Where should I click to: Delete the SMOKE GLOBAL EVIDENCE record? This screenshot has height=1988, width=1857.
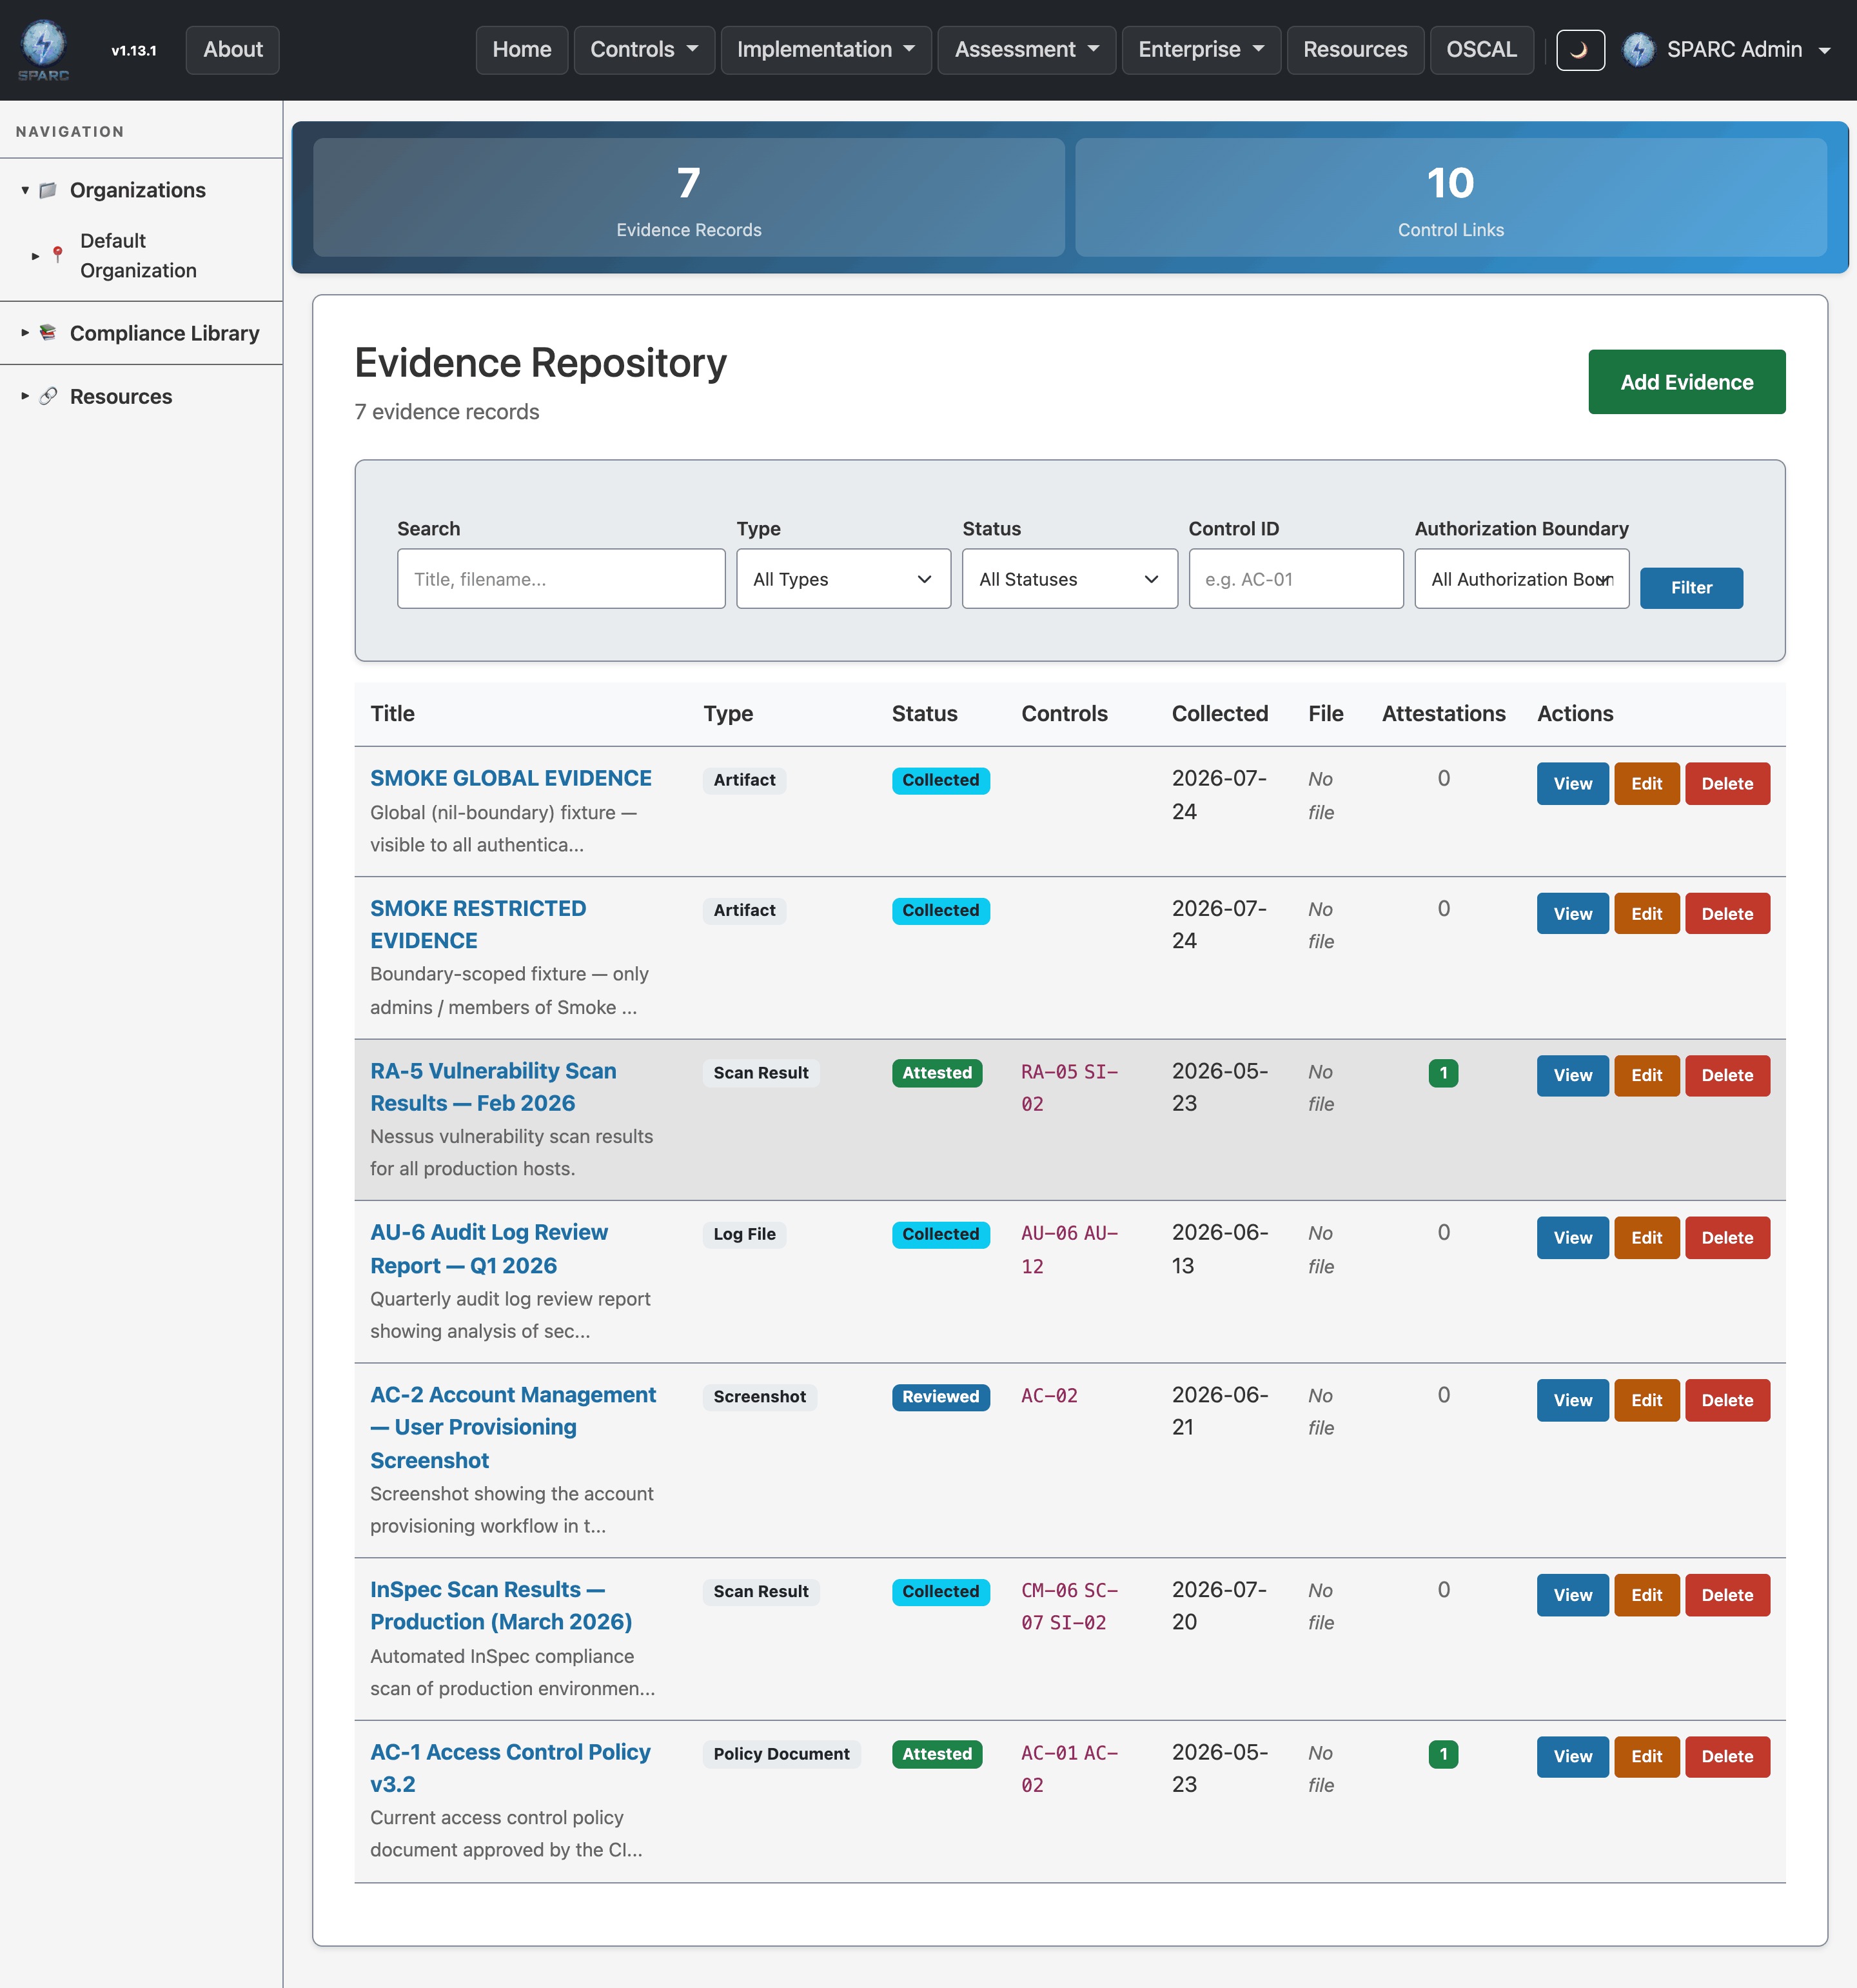[1727, 784]
